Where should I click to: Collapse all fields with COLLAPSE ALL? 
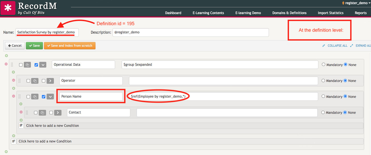click(x=338, y=46)
